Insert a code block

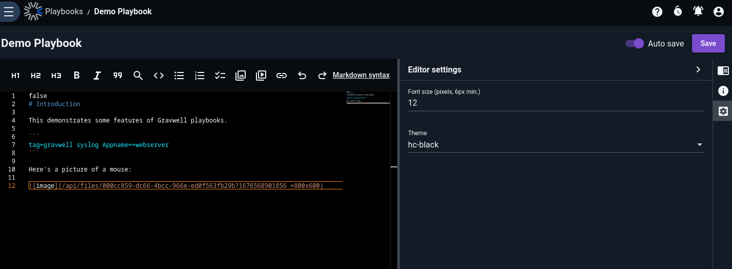point(159,76)
